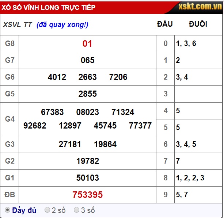224x218 pixels.
Task: Click the special prize number 753395
Action: (87, 195)
